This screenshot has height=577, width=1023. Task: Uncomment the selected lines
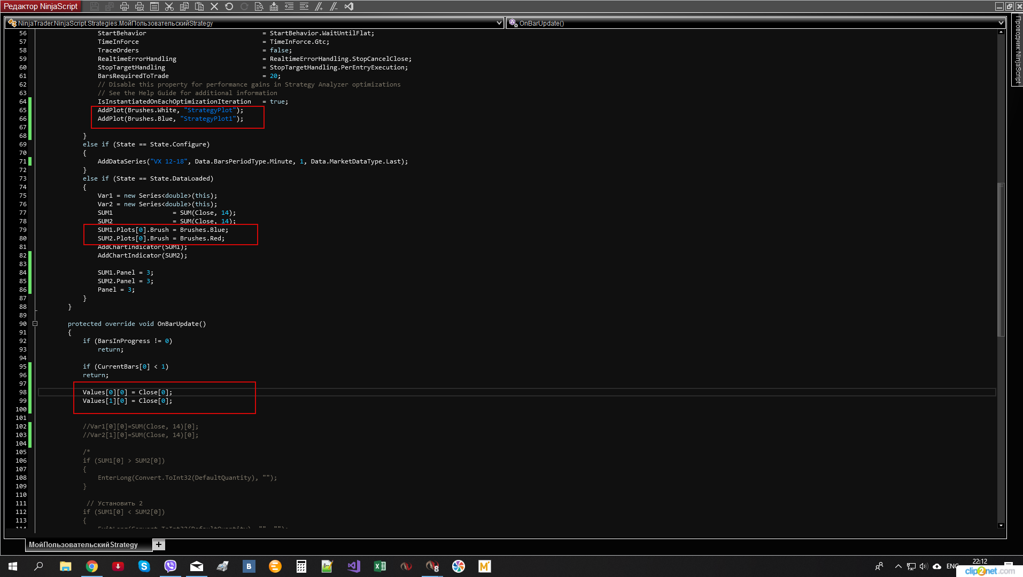(x=334, y=6)
